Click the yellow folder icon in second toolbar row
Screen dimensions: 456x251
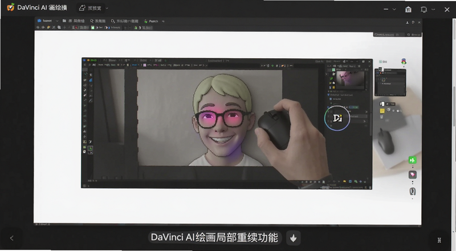click(x=48, y=27)
